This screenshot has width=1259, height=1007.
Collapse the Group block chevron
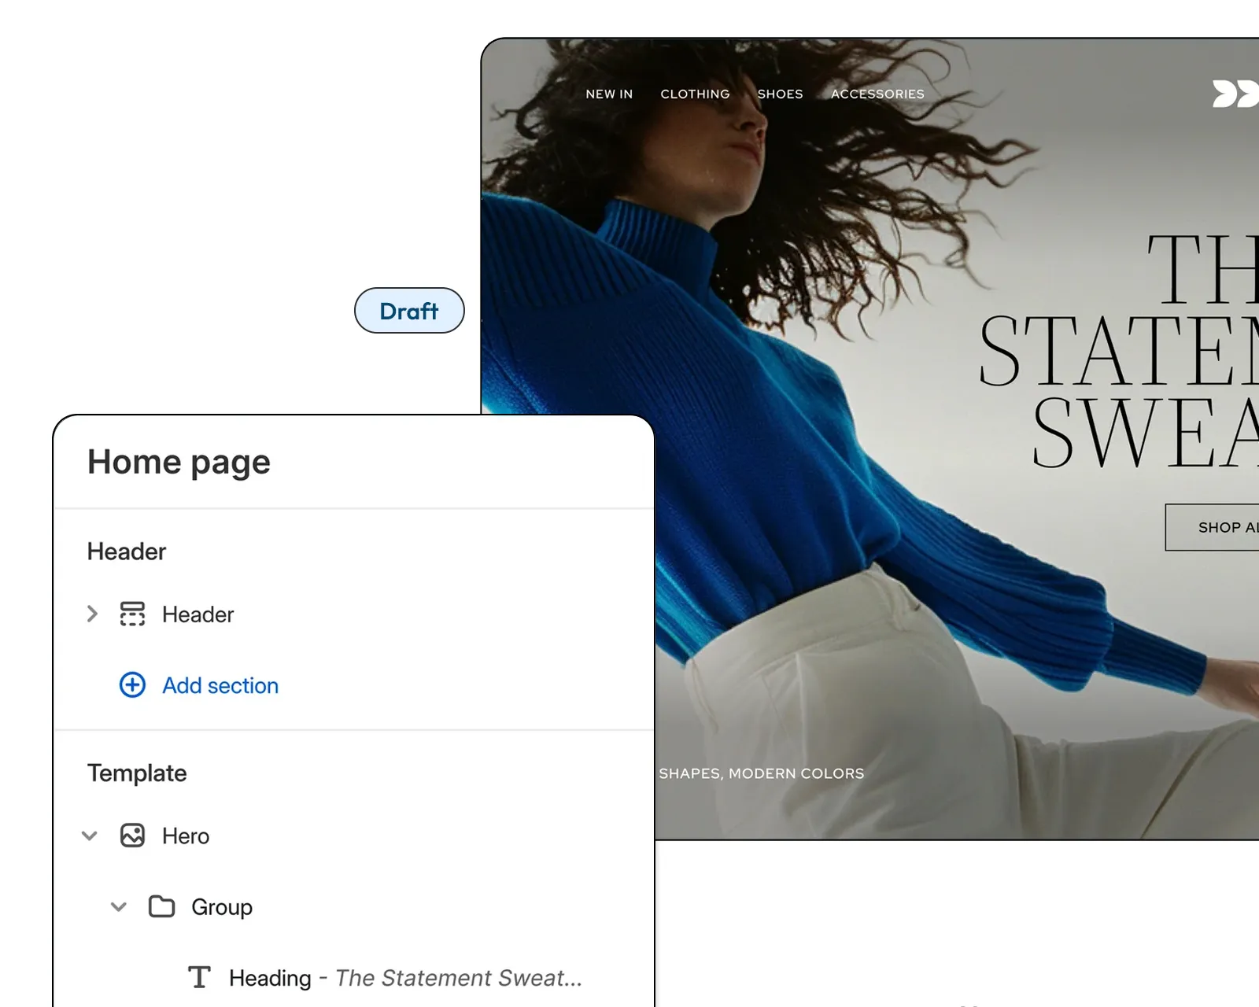[x=119, y=906]
